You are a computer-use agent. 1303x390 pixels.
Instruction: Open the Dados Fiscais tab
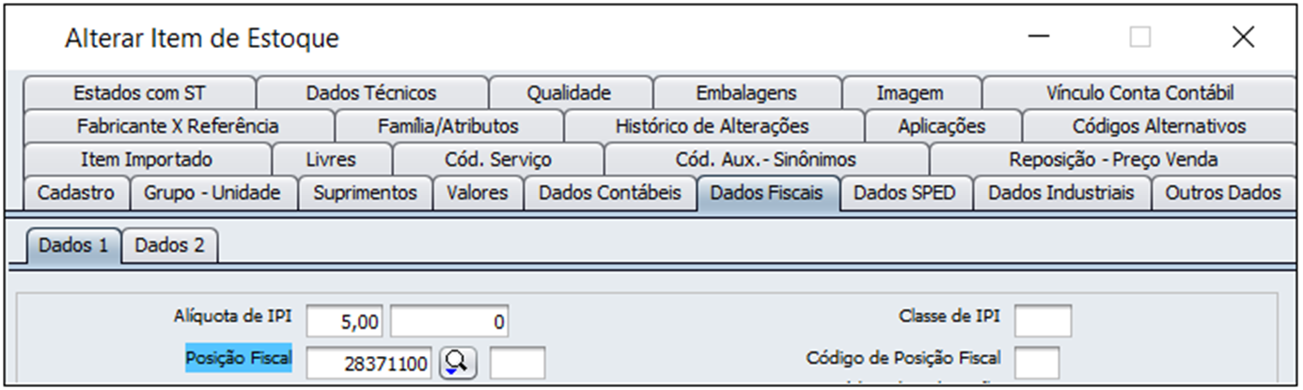pos(767,193)
